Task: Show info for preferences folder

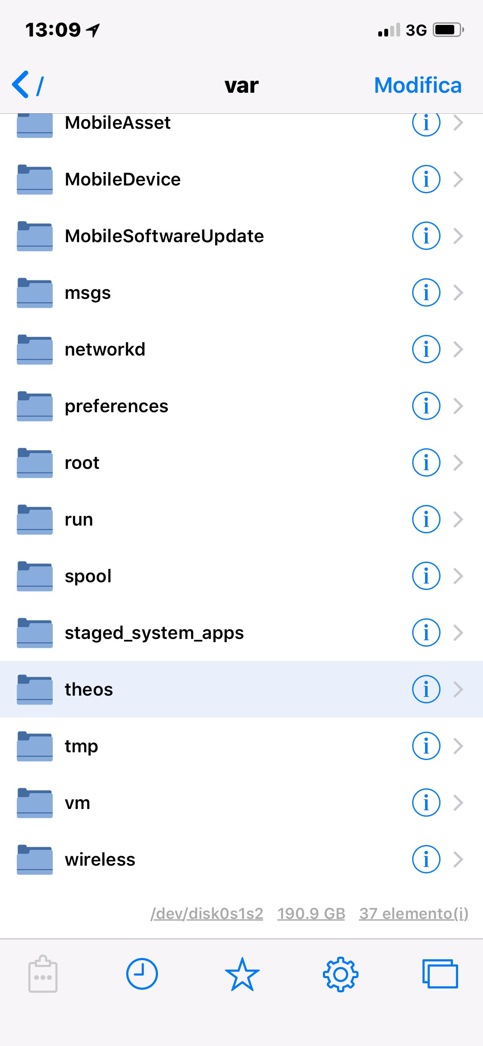Action: point(426,406)
